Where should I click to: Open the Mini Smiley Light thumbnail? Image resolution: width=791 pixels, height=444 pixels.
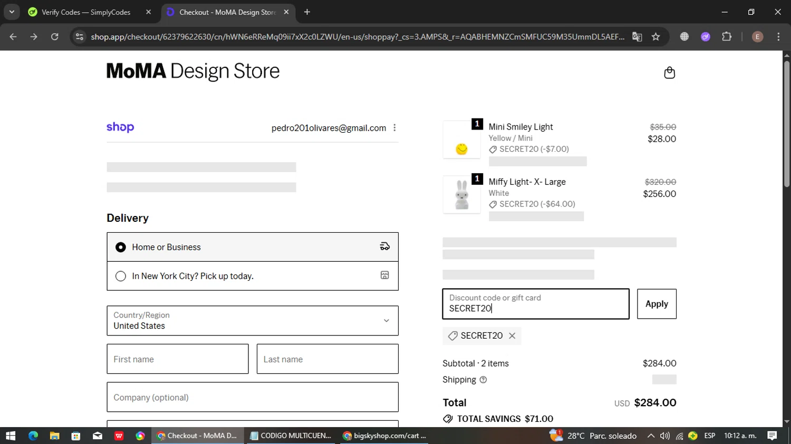coord(461,140)
